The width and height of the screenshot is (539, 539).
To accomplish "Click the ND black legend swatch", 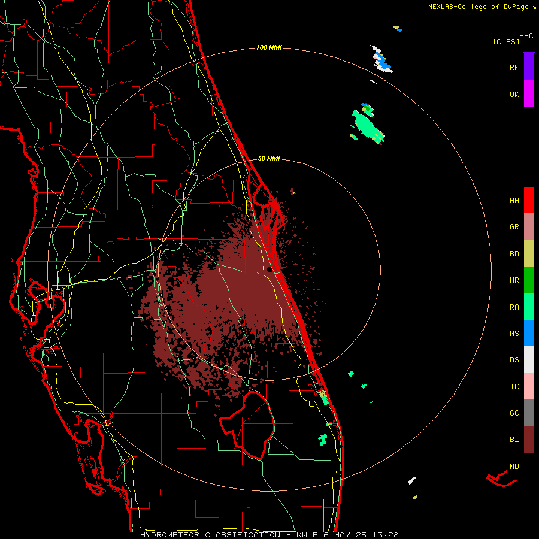I will pyautogui.click(x=529, y=466).
